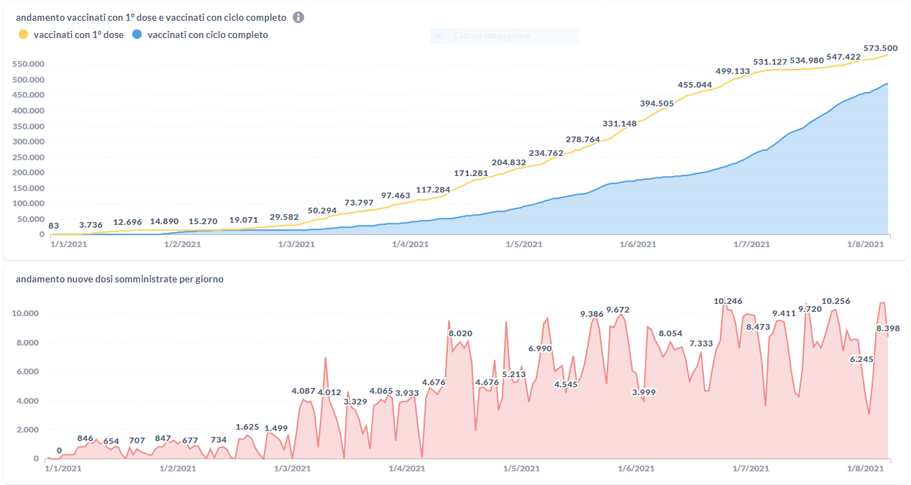Toggle the "vaccinati con 1° dose" legend label
The height and width of the screenshot is (485, 911).
coord(79,34)
